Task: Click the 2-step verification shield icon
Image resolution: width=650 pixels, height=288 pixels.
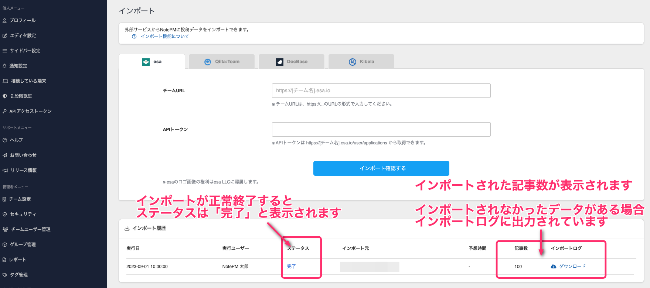Action: coord(4,96)
